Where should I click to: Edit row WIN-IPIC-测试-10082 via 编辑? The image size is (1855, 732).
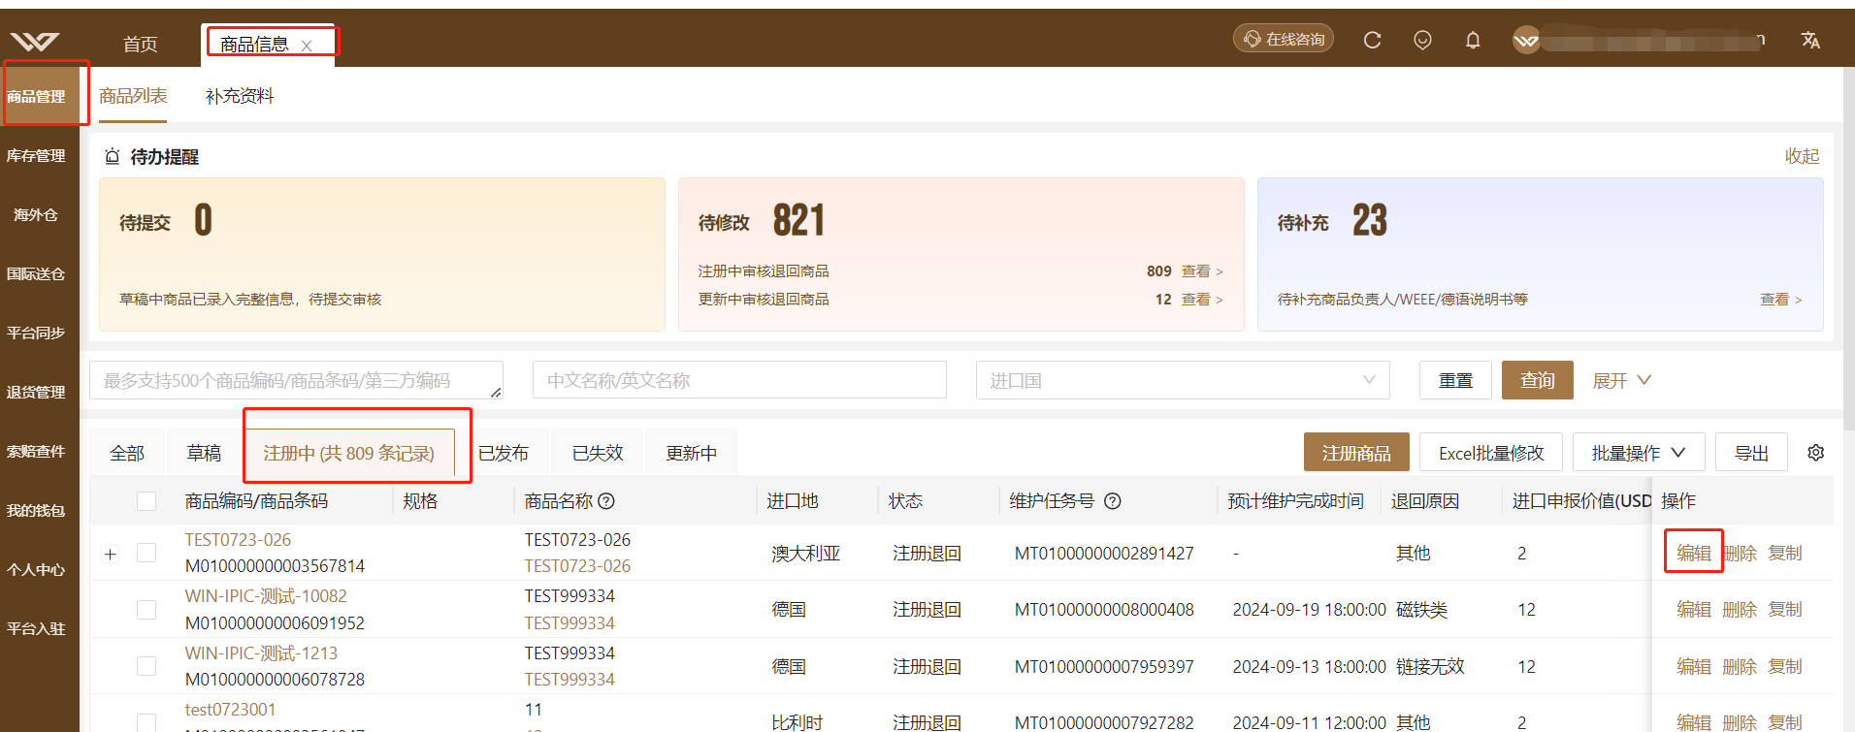pyautogui.click(x=1694, y=609)
